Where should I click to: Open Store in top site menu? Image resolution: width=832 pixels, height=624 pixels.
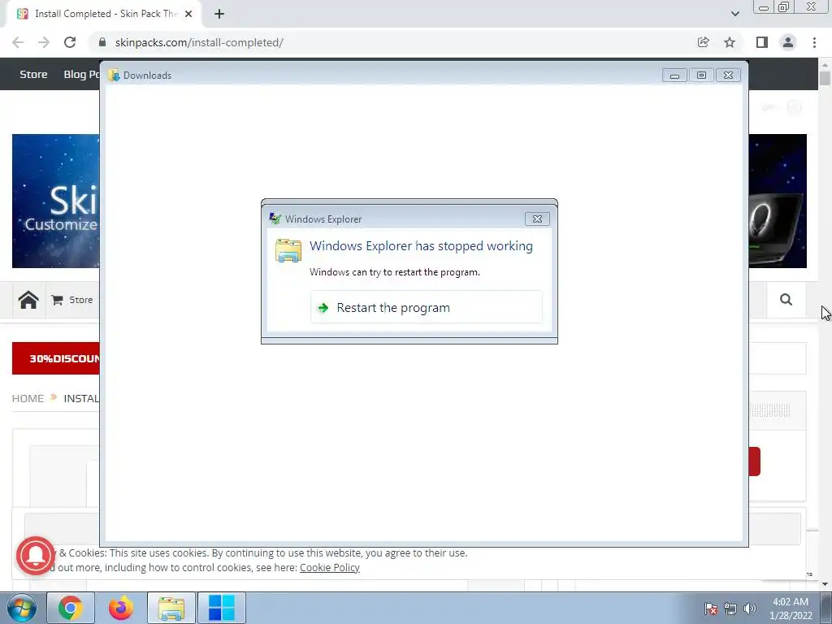point(33,74)
